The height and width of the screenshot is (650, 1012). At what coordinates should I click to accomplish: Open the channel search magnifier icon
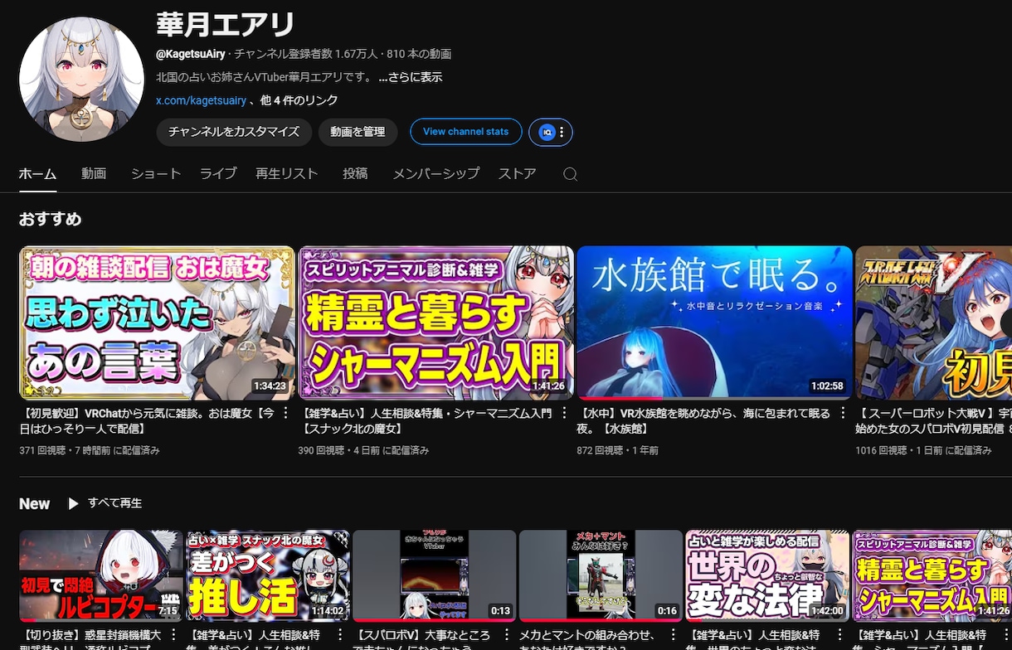[x=570, y=174]
